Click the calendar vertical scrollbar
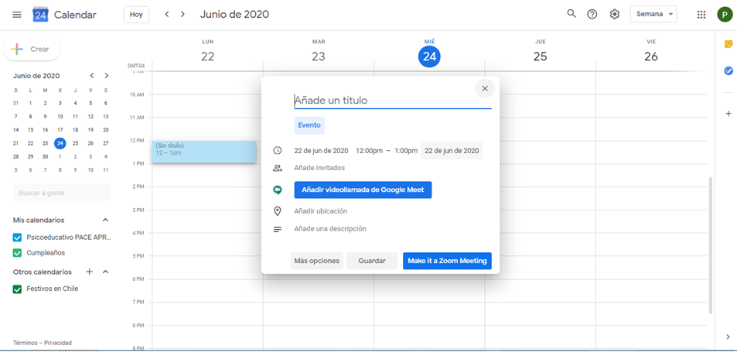 coord(710,245)
